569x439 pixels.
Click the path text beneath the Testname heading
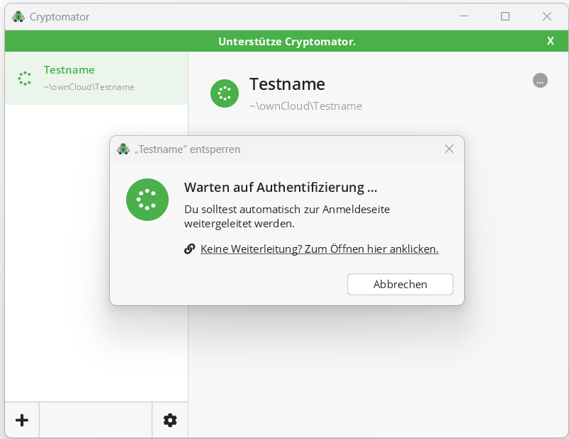click(x=305, y=106)
